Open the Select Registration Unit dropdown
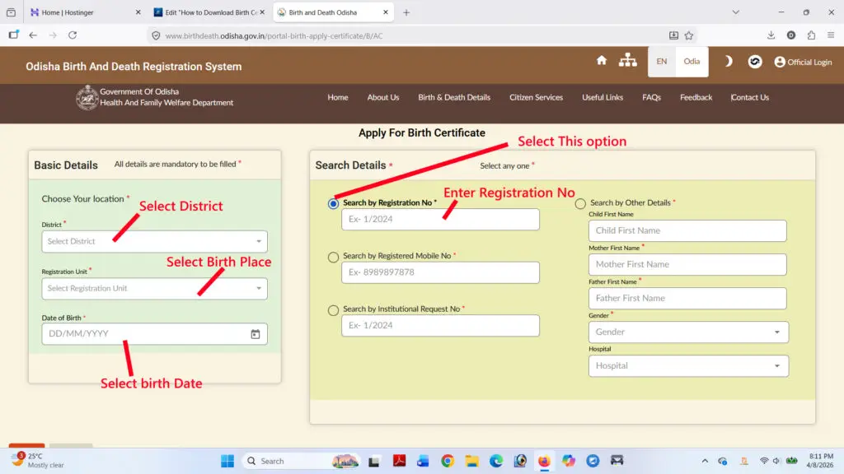 [154, 289]
